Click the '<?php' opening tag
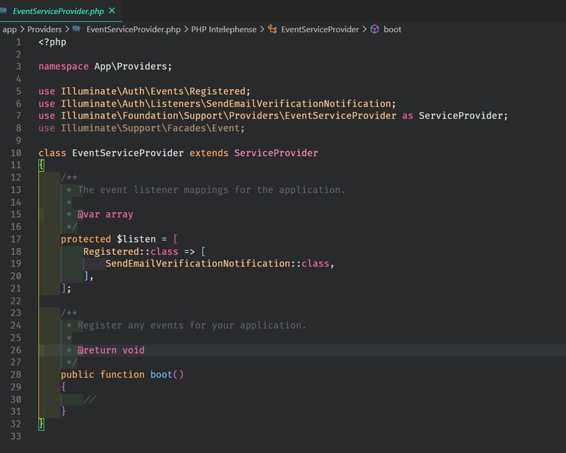Viewport: 566px width, 453px height. (x=52, y=42)
